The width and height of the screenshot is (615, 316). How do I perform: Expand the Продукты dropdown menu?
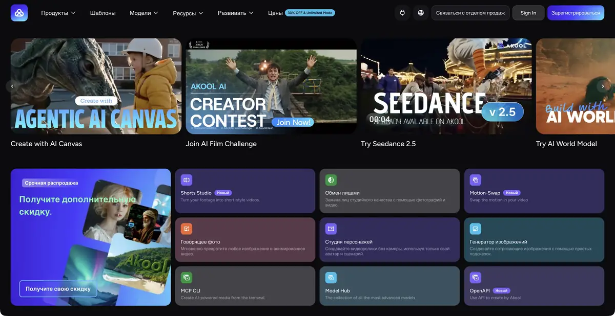click(x=58, y=13)
